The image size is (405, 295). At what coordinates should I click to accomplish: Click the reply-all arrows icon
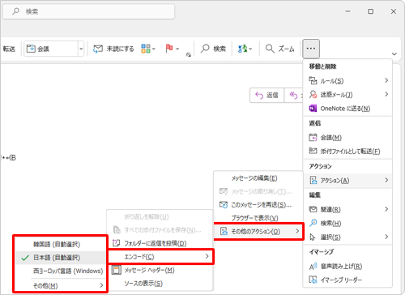[x=293, y=95]
